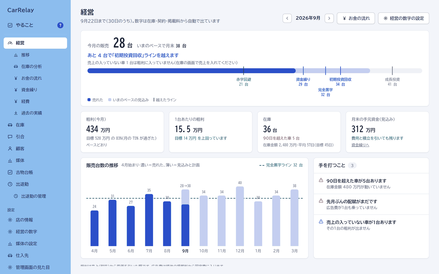This screenshot has width=439, height=274.
Task: Click the 出退勤 clock icon
Action: [x=10, y=184]
